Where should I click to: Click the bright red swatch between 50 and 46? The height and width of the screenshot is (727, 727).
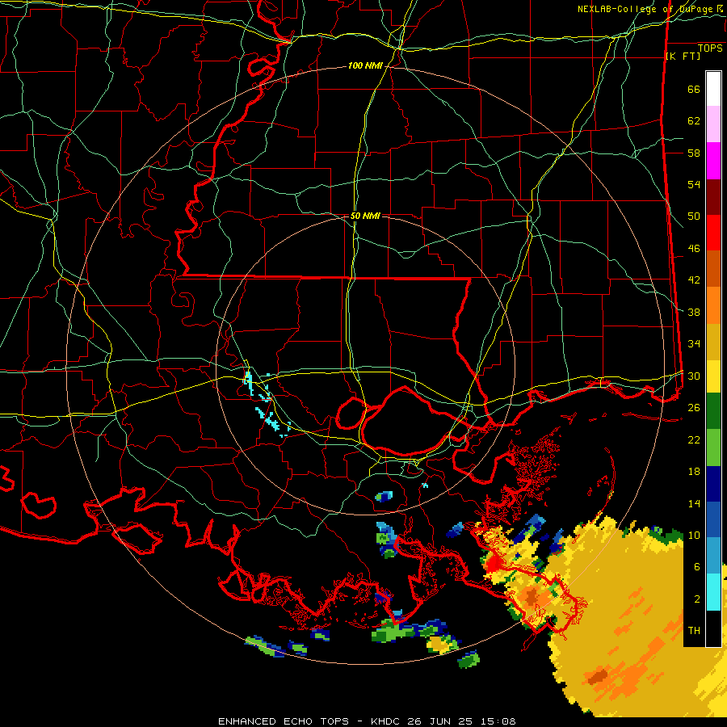pos(713,233)
